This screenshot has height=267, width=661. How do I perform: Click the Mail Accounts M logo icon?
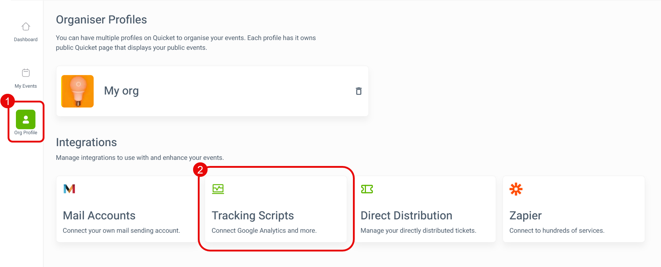click(69, 189)
